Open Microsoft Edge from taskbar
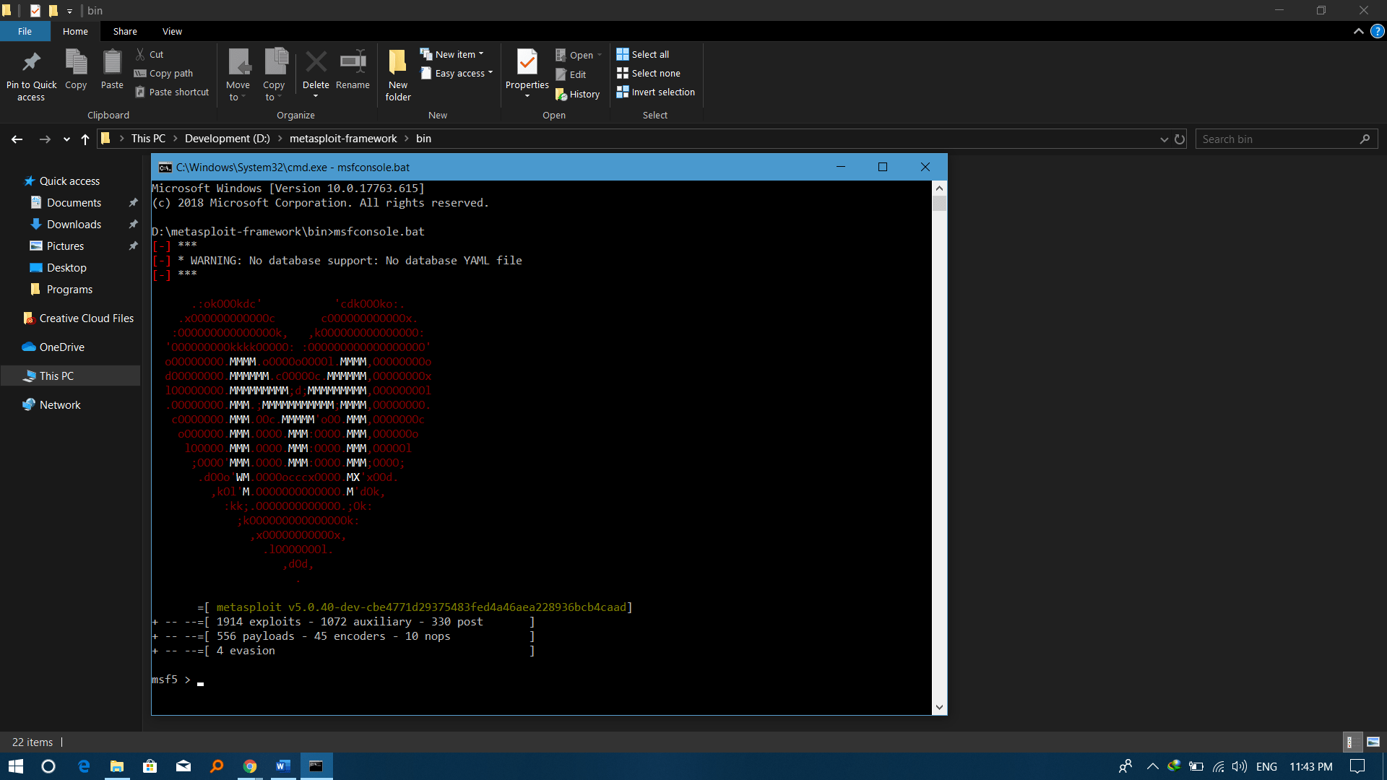1387x780 pixels. pyautogui.click(x=84, y=766)
